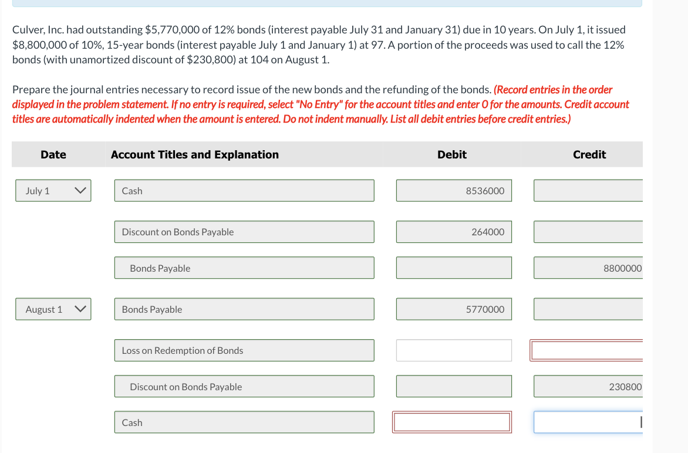This screenshot has height=453, width=688.
Task: Select the red-outlined debit field next to Cash
Action: [x=452, y=422]
